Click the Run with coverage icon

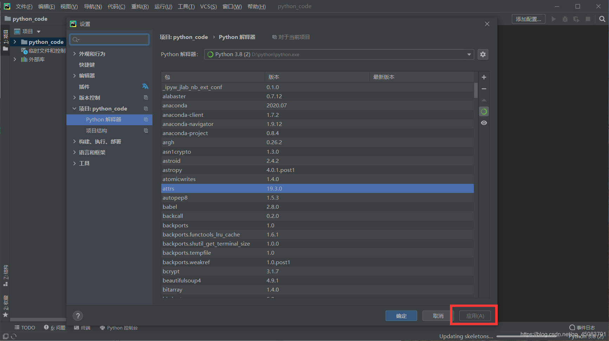(x=576, y=19)
